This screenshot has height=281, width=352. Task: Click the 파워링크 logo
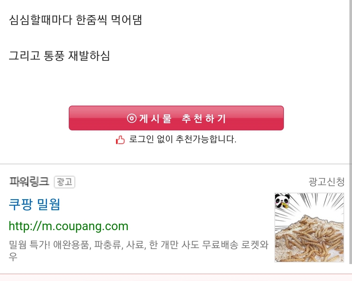(x=29, y=182)
